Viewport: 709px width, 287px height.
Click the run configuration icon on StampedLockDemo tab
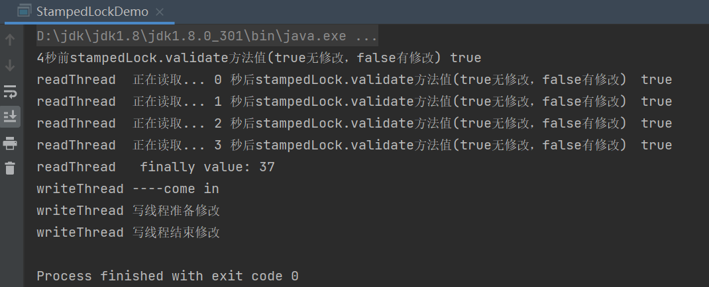(24, 11)
